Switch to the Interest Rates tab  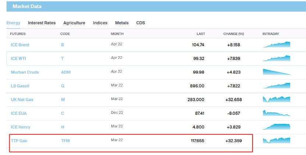click(42, 23)
